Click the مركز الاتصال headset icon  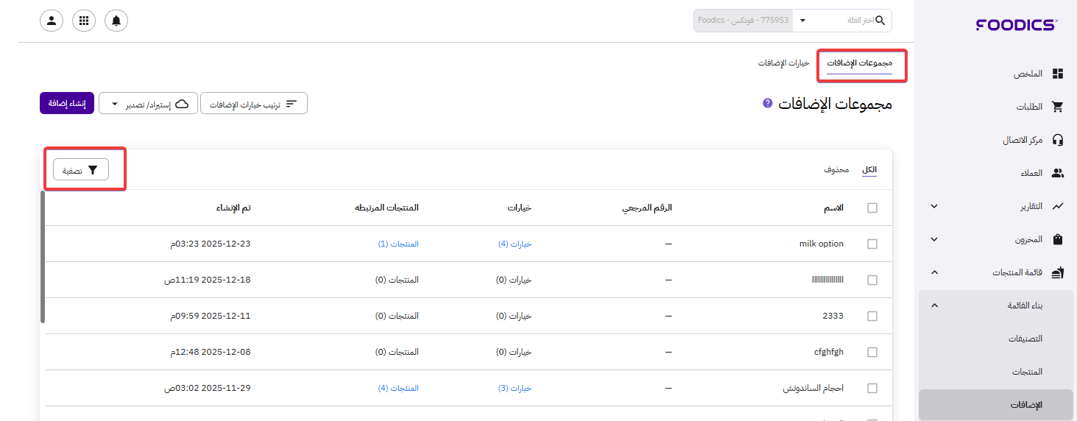click(x=1058, y=140)
